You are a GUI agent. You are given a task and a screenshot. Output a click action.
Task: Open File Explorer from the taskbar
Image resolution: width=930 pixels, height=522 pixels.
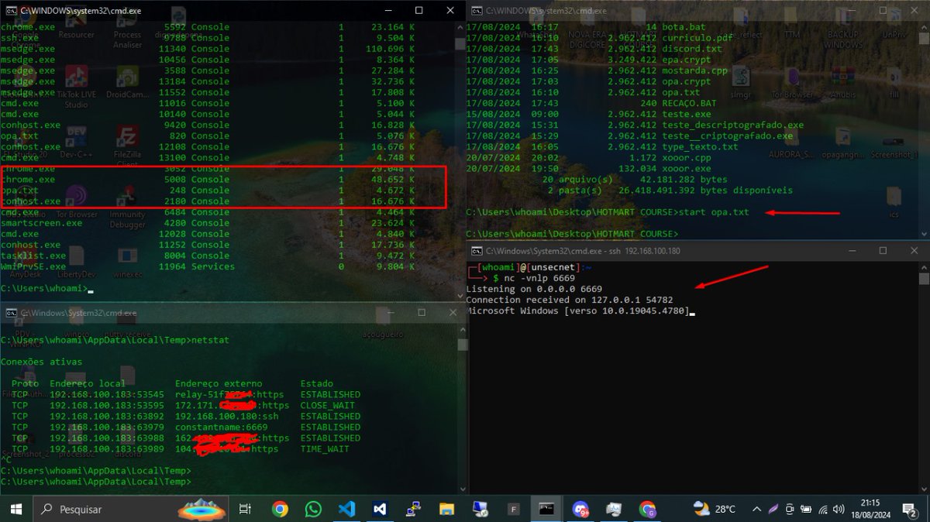[446, 509]
